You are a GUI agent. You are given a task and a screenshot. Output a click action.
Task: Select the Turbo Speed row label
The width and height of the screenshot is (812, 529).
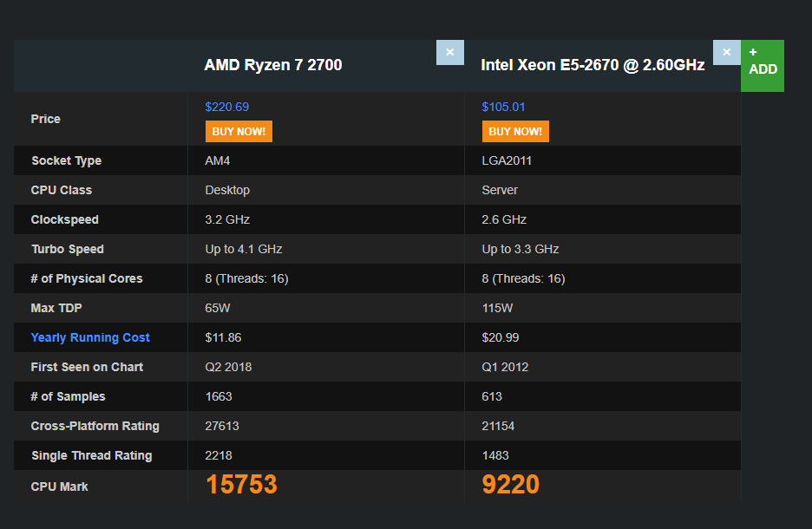[68, 250]
